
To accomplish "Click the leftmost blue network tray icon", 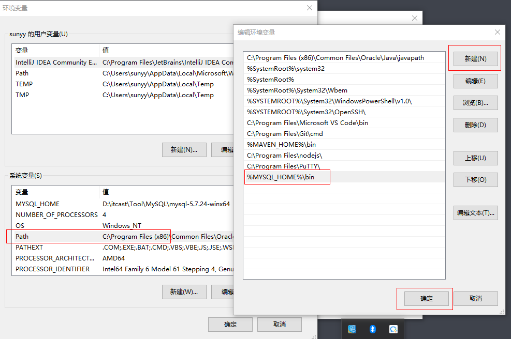I will click(352, 329).
